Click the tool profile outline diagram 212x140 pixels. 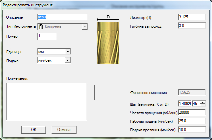(108, 93)
